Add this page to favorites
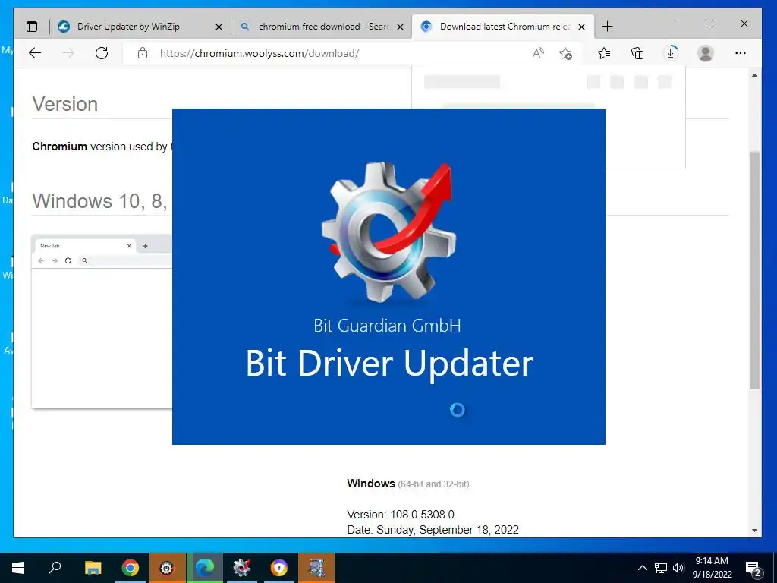Viewport: 777px width, 583px height. tap(565, 53)
